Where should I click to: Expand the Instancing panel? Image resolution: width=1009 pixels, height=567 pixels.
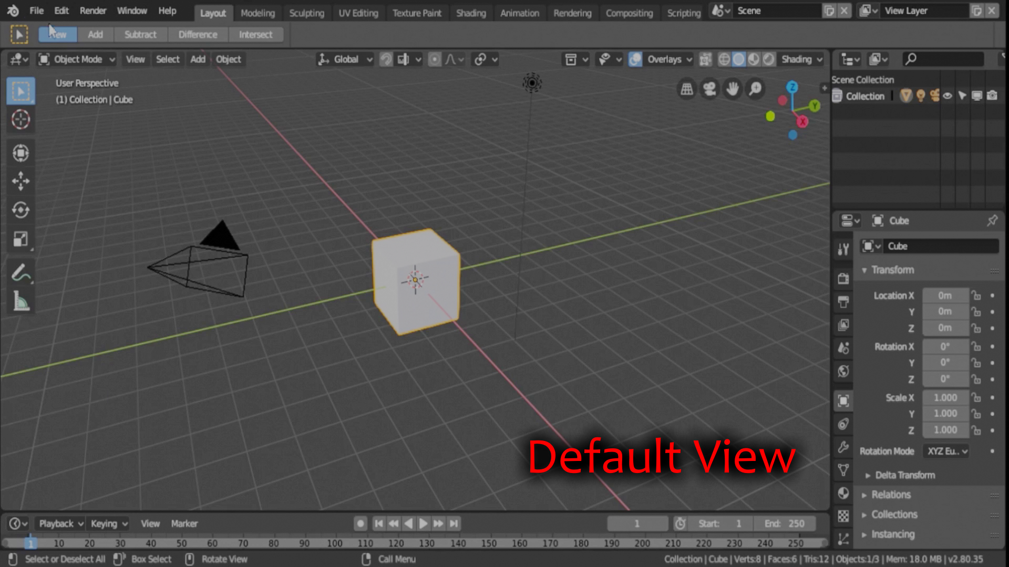coord(864,534)
